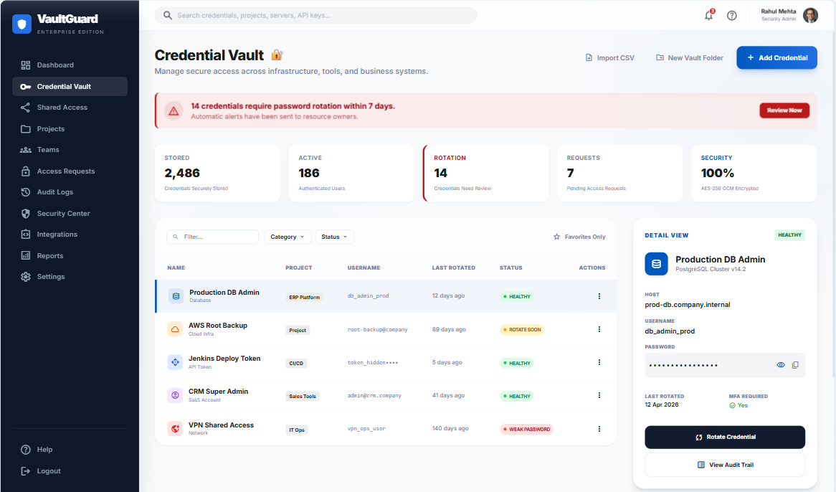Viewport: 836px width, 492px height.
Task: Copy the password using the copy icon
Action: click(x=795, y=365)
